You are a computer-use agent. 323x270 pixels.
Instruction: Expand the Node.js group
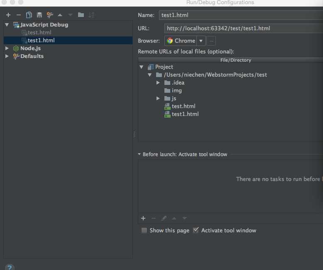[7, 48]
